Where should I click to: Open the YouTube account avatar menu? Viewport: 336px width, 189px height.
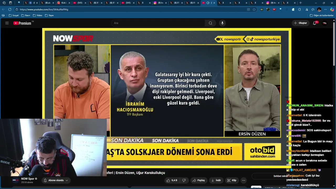(325, 23)
